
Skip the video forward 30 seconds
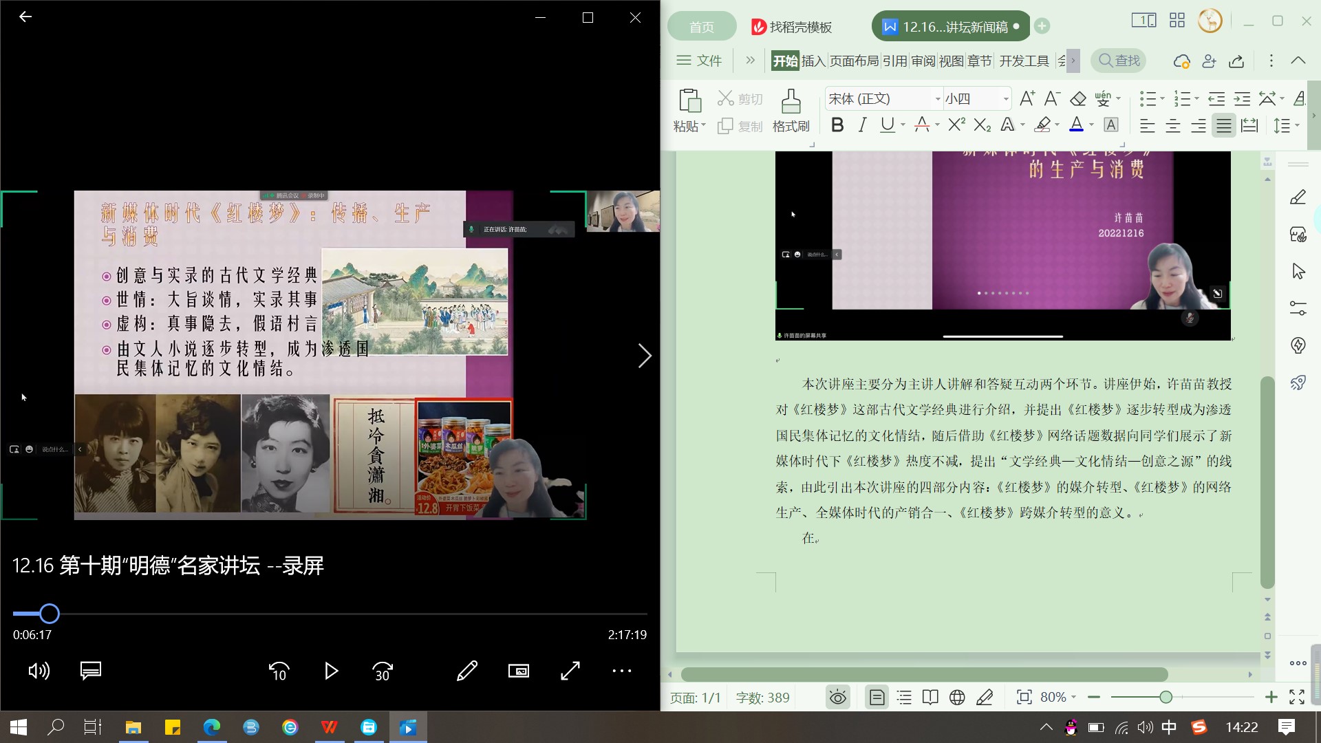point(383,671)
